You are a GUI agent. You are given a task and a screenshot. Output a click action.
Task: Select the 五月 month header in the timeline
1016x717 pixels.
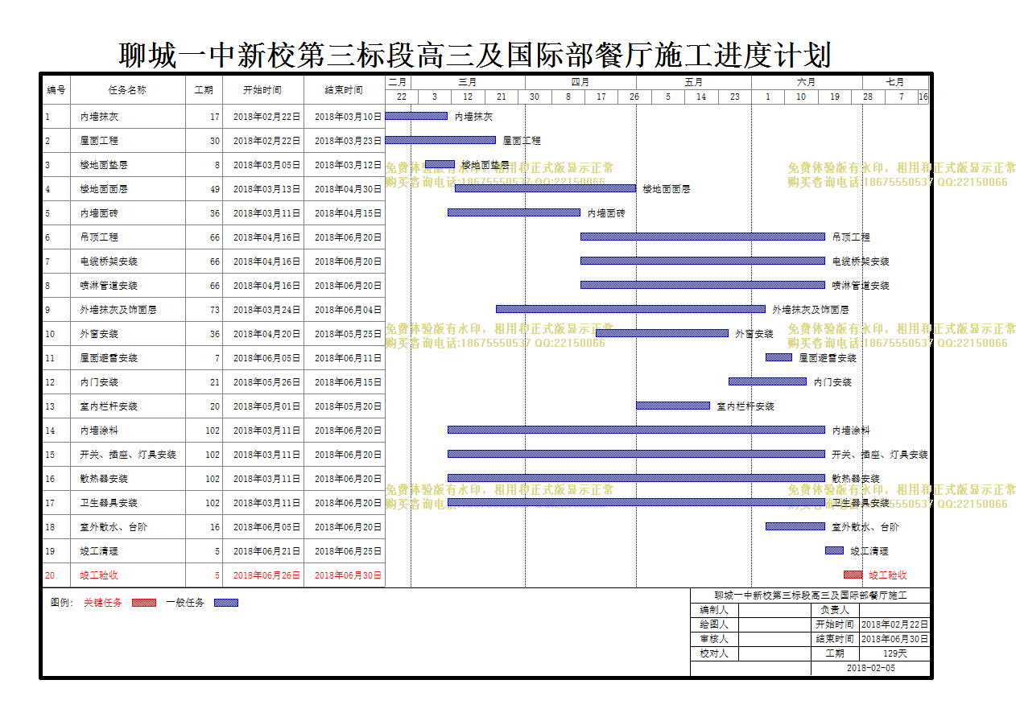coord(694,82)
